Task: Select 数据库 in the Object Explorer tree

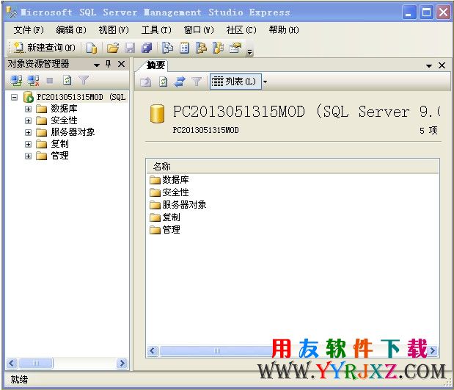Action: click(x=64, y=109)
